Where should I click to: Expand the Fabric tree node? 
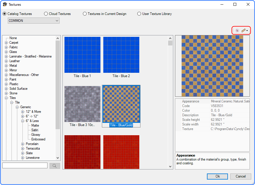6,47
